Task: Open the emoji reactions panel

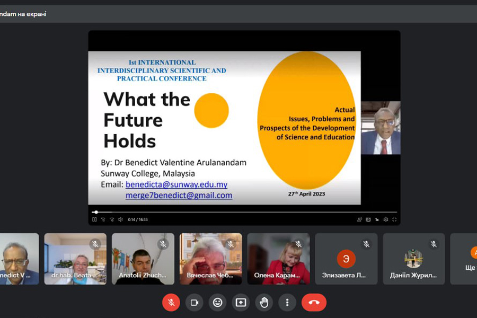Action: click(x=217, y=303)
